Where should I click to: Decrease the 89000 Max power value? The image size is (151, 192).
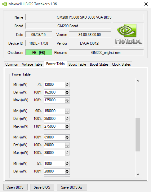coord(67,154)
